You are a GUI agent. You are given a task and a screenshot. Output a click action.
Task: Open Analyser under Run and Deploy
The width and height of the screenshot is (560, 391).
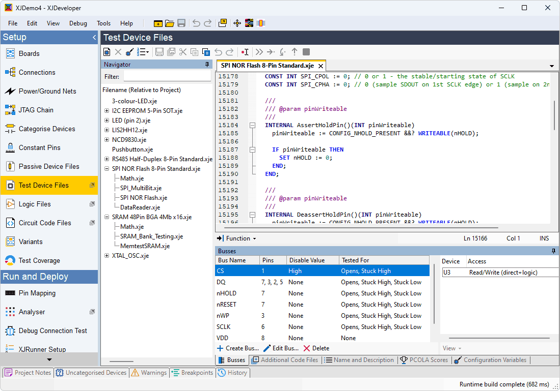click(x=49, y=312)
